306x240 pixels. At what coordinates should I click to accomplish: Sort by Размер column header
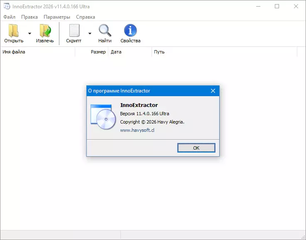[x=91, y=52]
